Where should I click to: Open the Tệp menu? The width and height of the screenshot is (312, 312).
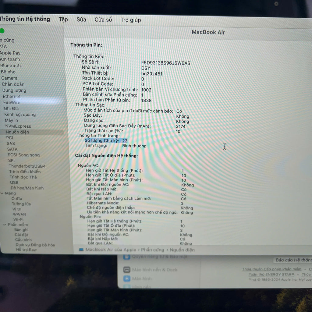pos(63,19)
